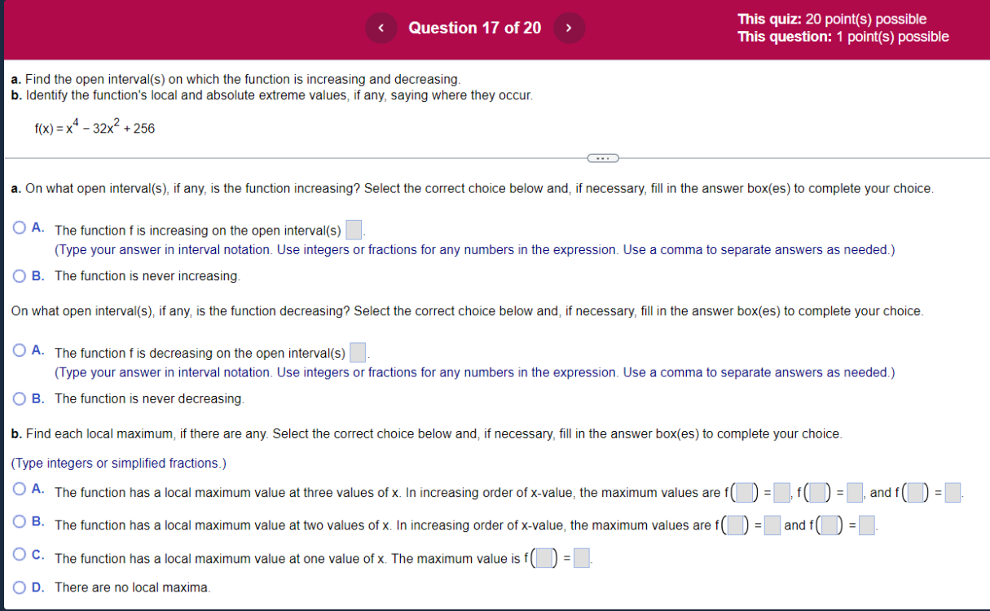This screenshot has width=990, height=611.
Task: Click the function formula f(x) = x⁴ − 32x² + 256
Action: click(x=95, y=126)
